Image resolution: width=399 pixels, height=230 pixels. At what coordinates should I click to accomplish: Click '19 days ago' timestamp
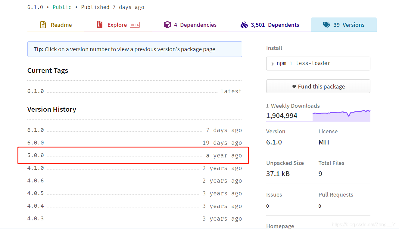[222, 143]
